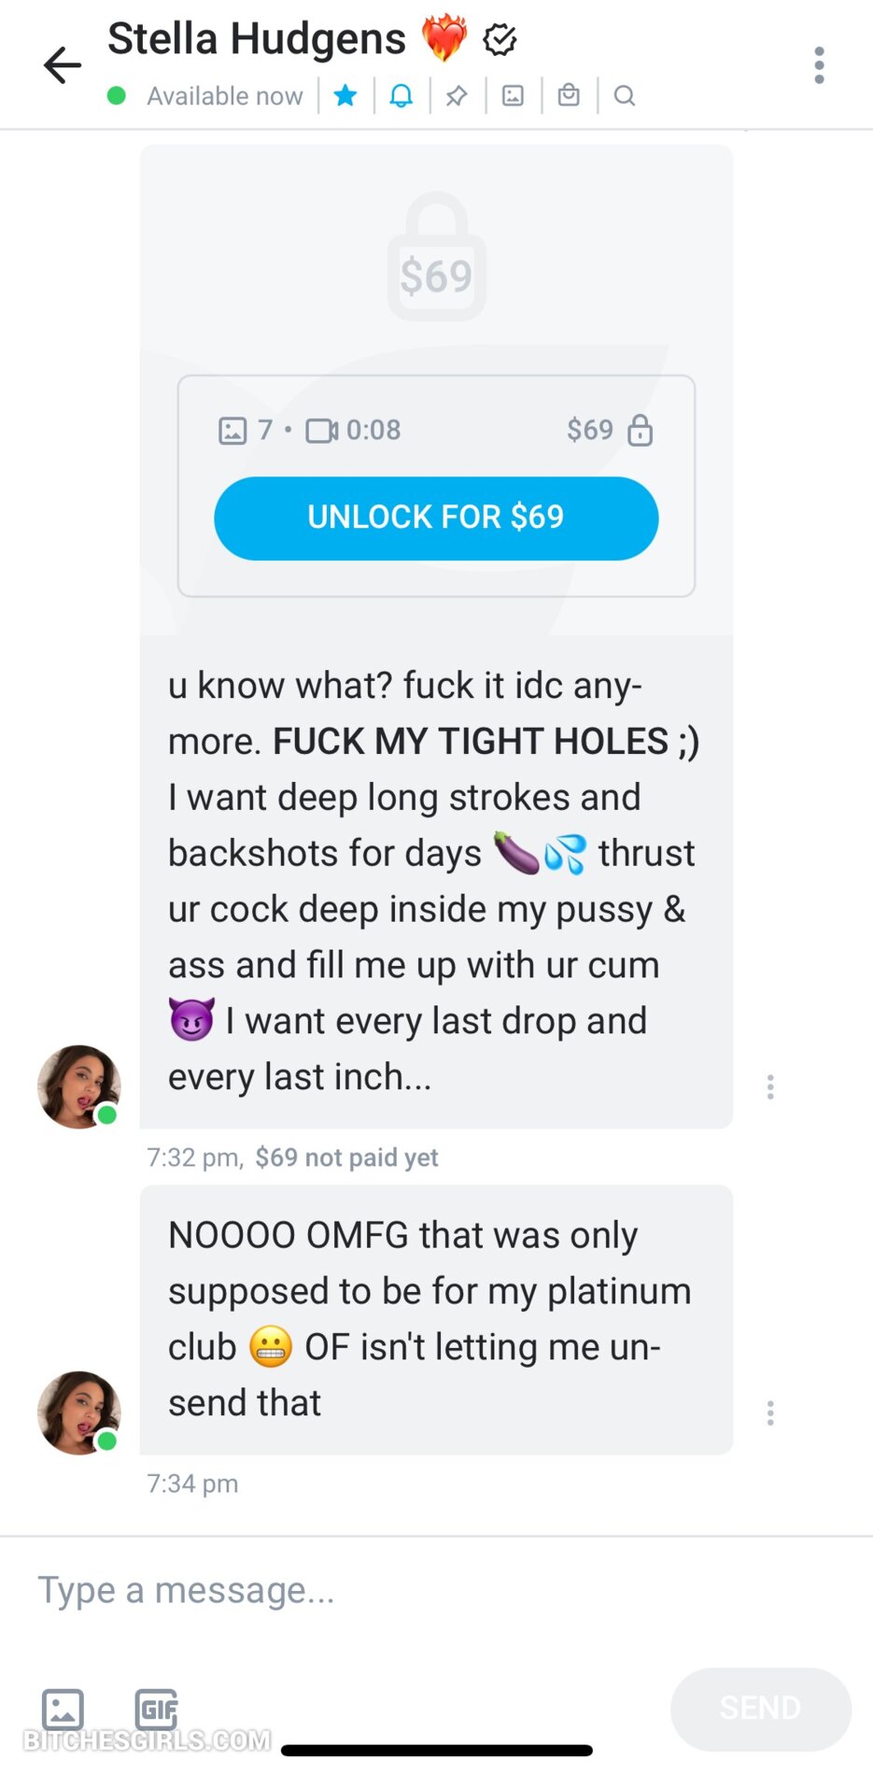The image size is (873, 1775).
Task: Search in the conversation
Action: pos(625,95)
